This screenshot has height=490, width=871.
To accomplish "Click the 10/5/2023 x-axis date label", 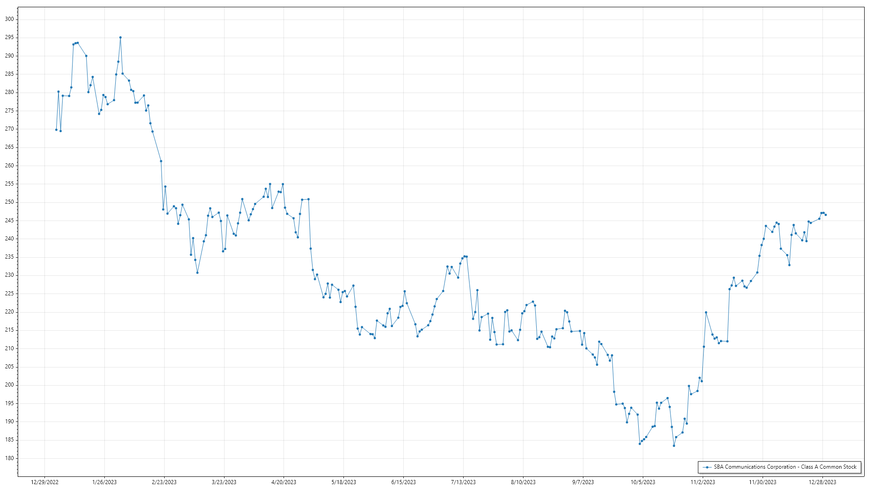I will [643, 482].
